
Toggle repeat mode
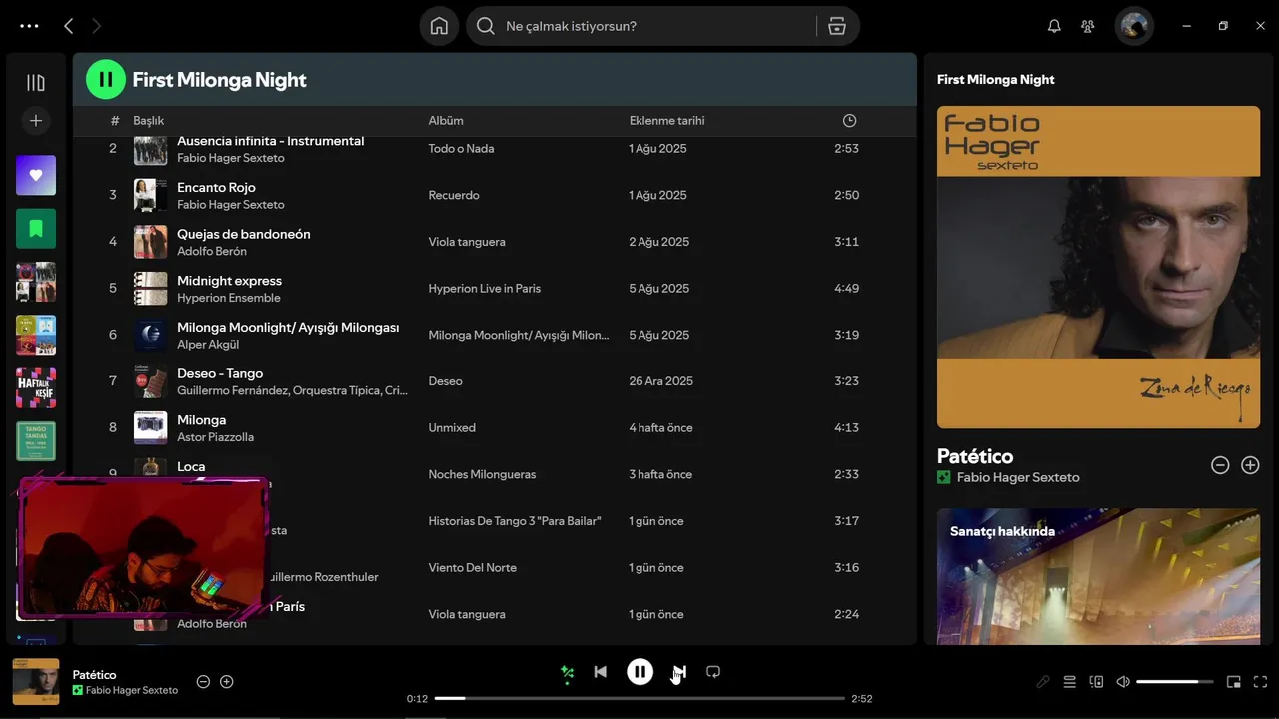(713, 672)
